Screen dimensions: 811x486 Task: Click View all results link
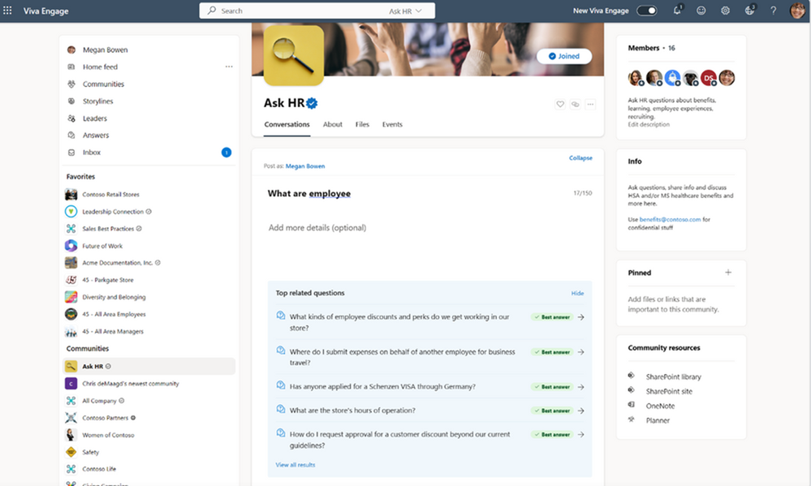(295, 465)
